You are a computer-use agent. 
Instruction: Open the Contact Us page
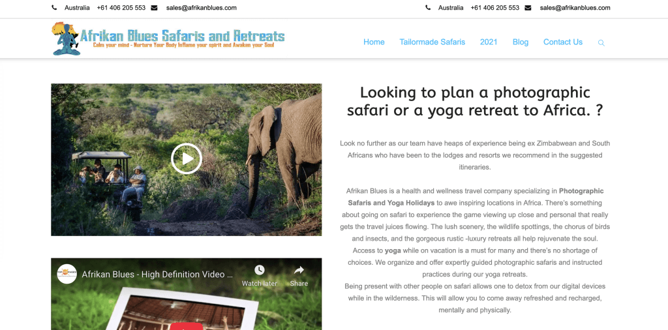click(563, 42)
